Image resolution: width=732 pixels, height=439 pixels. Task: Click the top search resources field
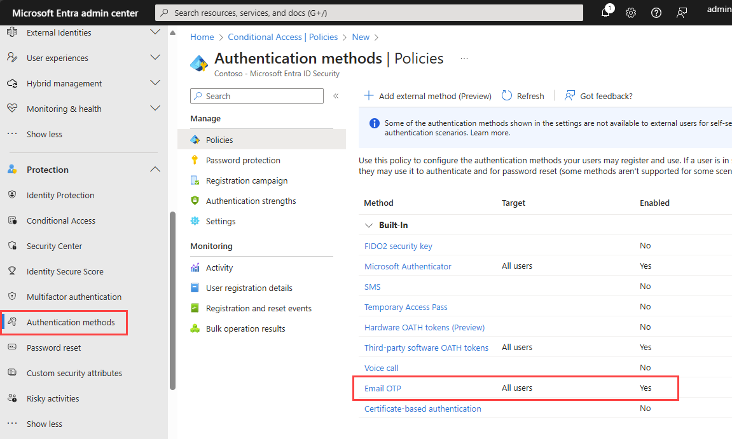pyautogui.click(x=369, y=13)
